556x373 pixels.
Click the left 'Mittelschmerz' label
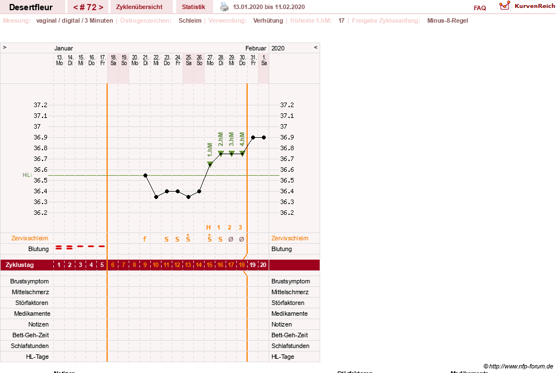[30, 292]
